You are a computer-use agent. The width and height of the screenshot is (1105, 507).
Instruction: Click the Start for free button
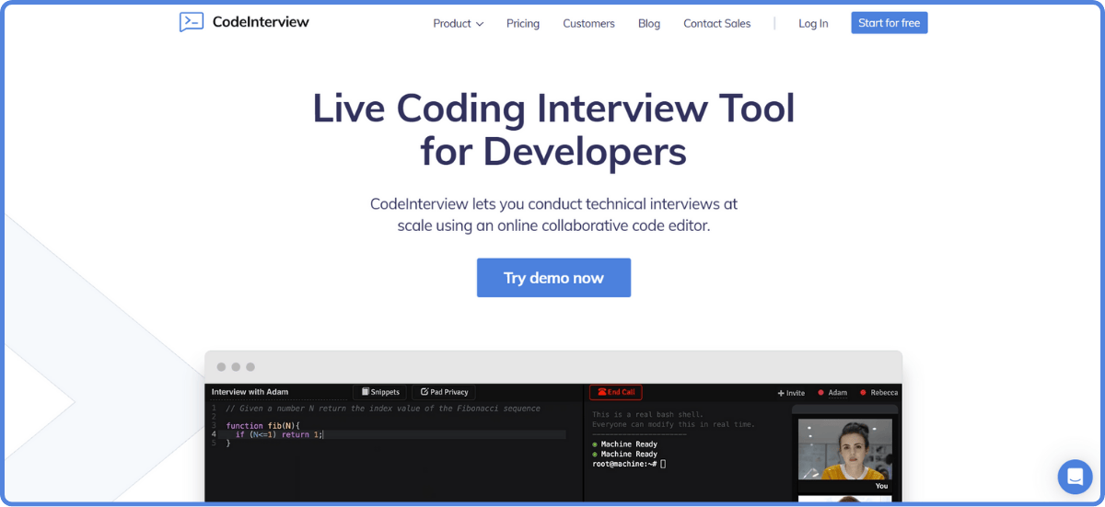pos(890,23)
